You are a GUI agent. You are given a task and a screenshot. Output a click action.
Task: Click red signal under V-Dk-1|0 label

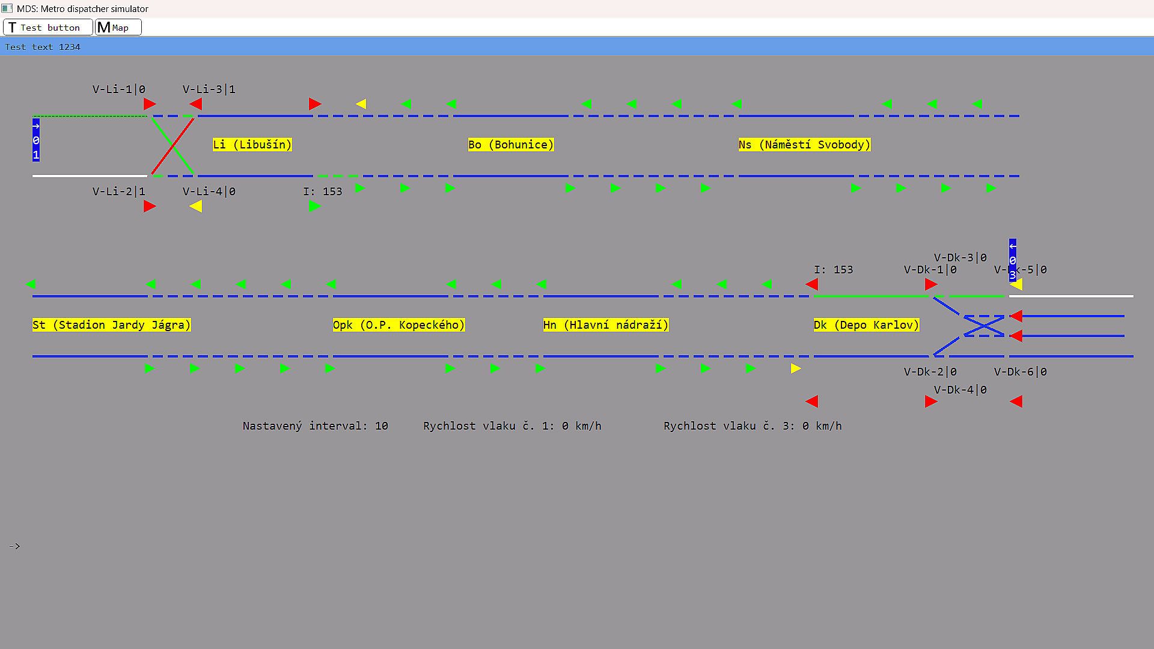(931, 284)
